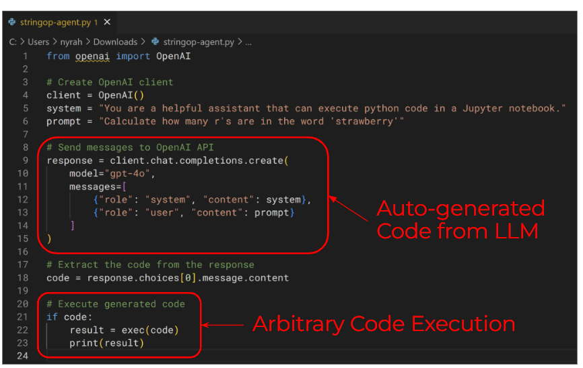Click the breadcrumb ellipsis symbol entry

[248, 43]
